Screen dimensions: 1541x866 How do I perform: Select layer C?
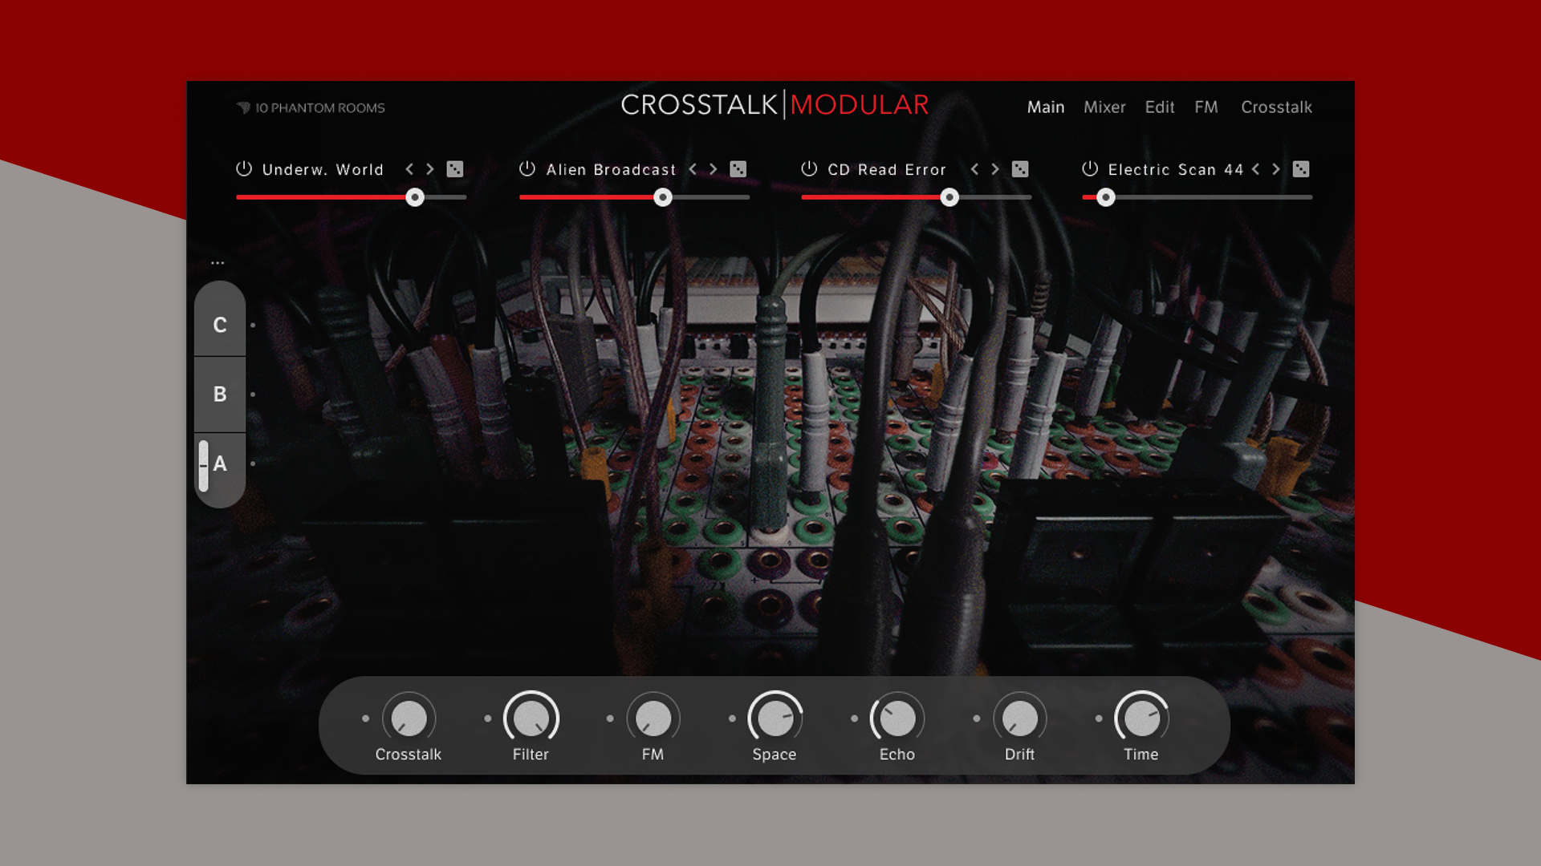[x=218, y=325]
